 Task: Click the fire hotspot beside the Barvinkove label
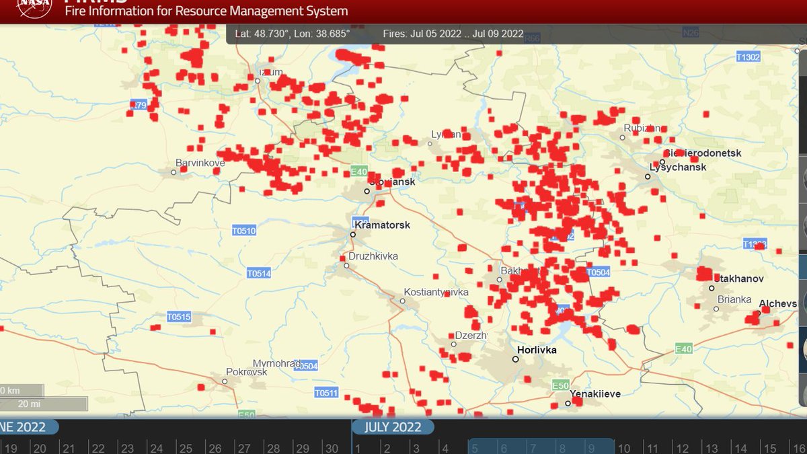(183, 169)
